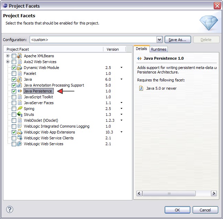Image resolution: width=223 pixels, height=219 pixels.
Task: Click the Facelet document icon
Action: [20, 73]
